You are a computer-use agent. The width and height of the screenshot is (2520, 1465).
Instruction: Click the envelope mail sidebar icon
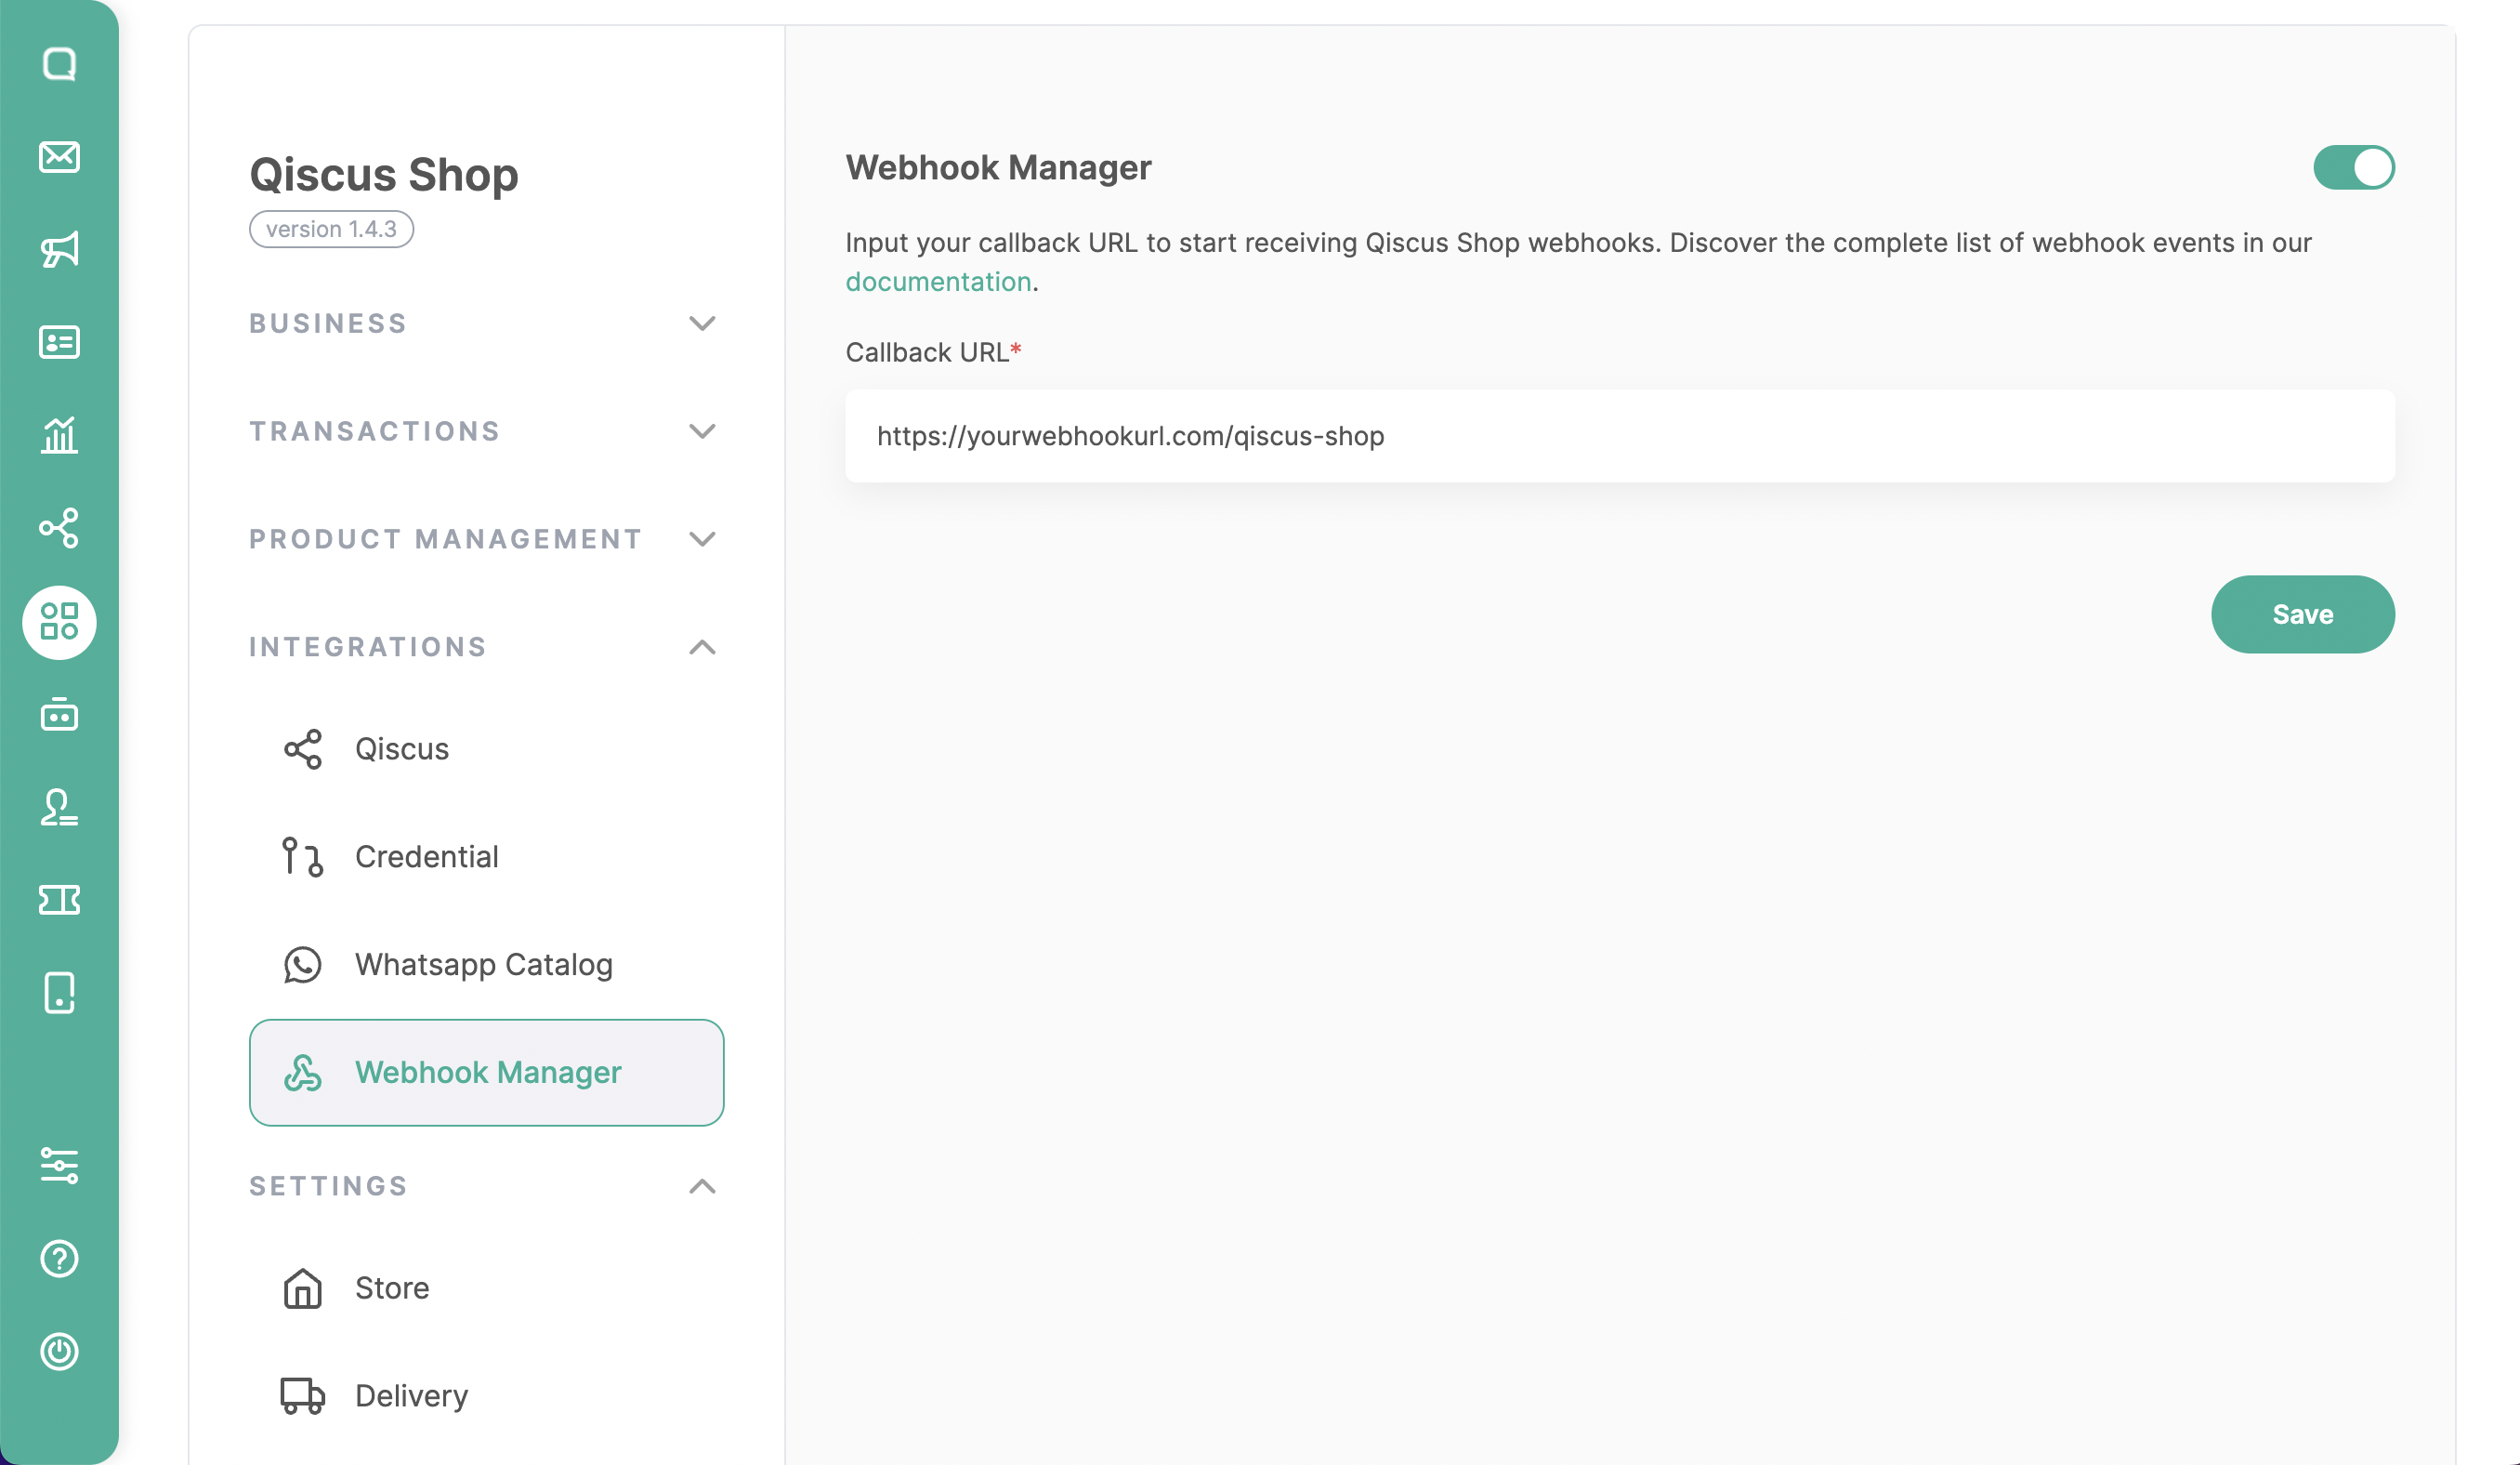pyautogui.click(x=59, y=156)
